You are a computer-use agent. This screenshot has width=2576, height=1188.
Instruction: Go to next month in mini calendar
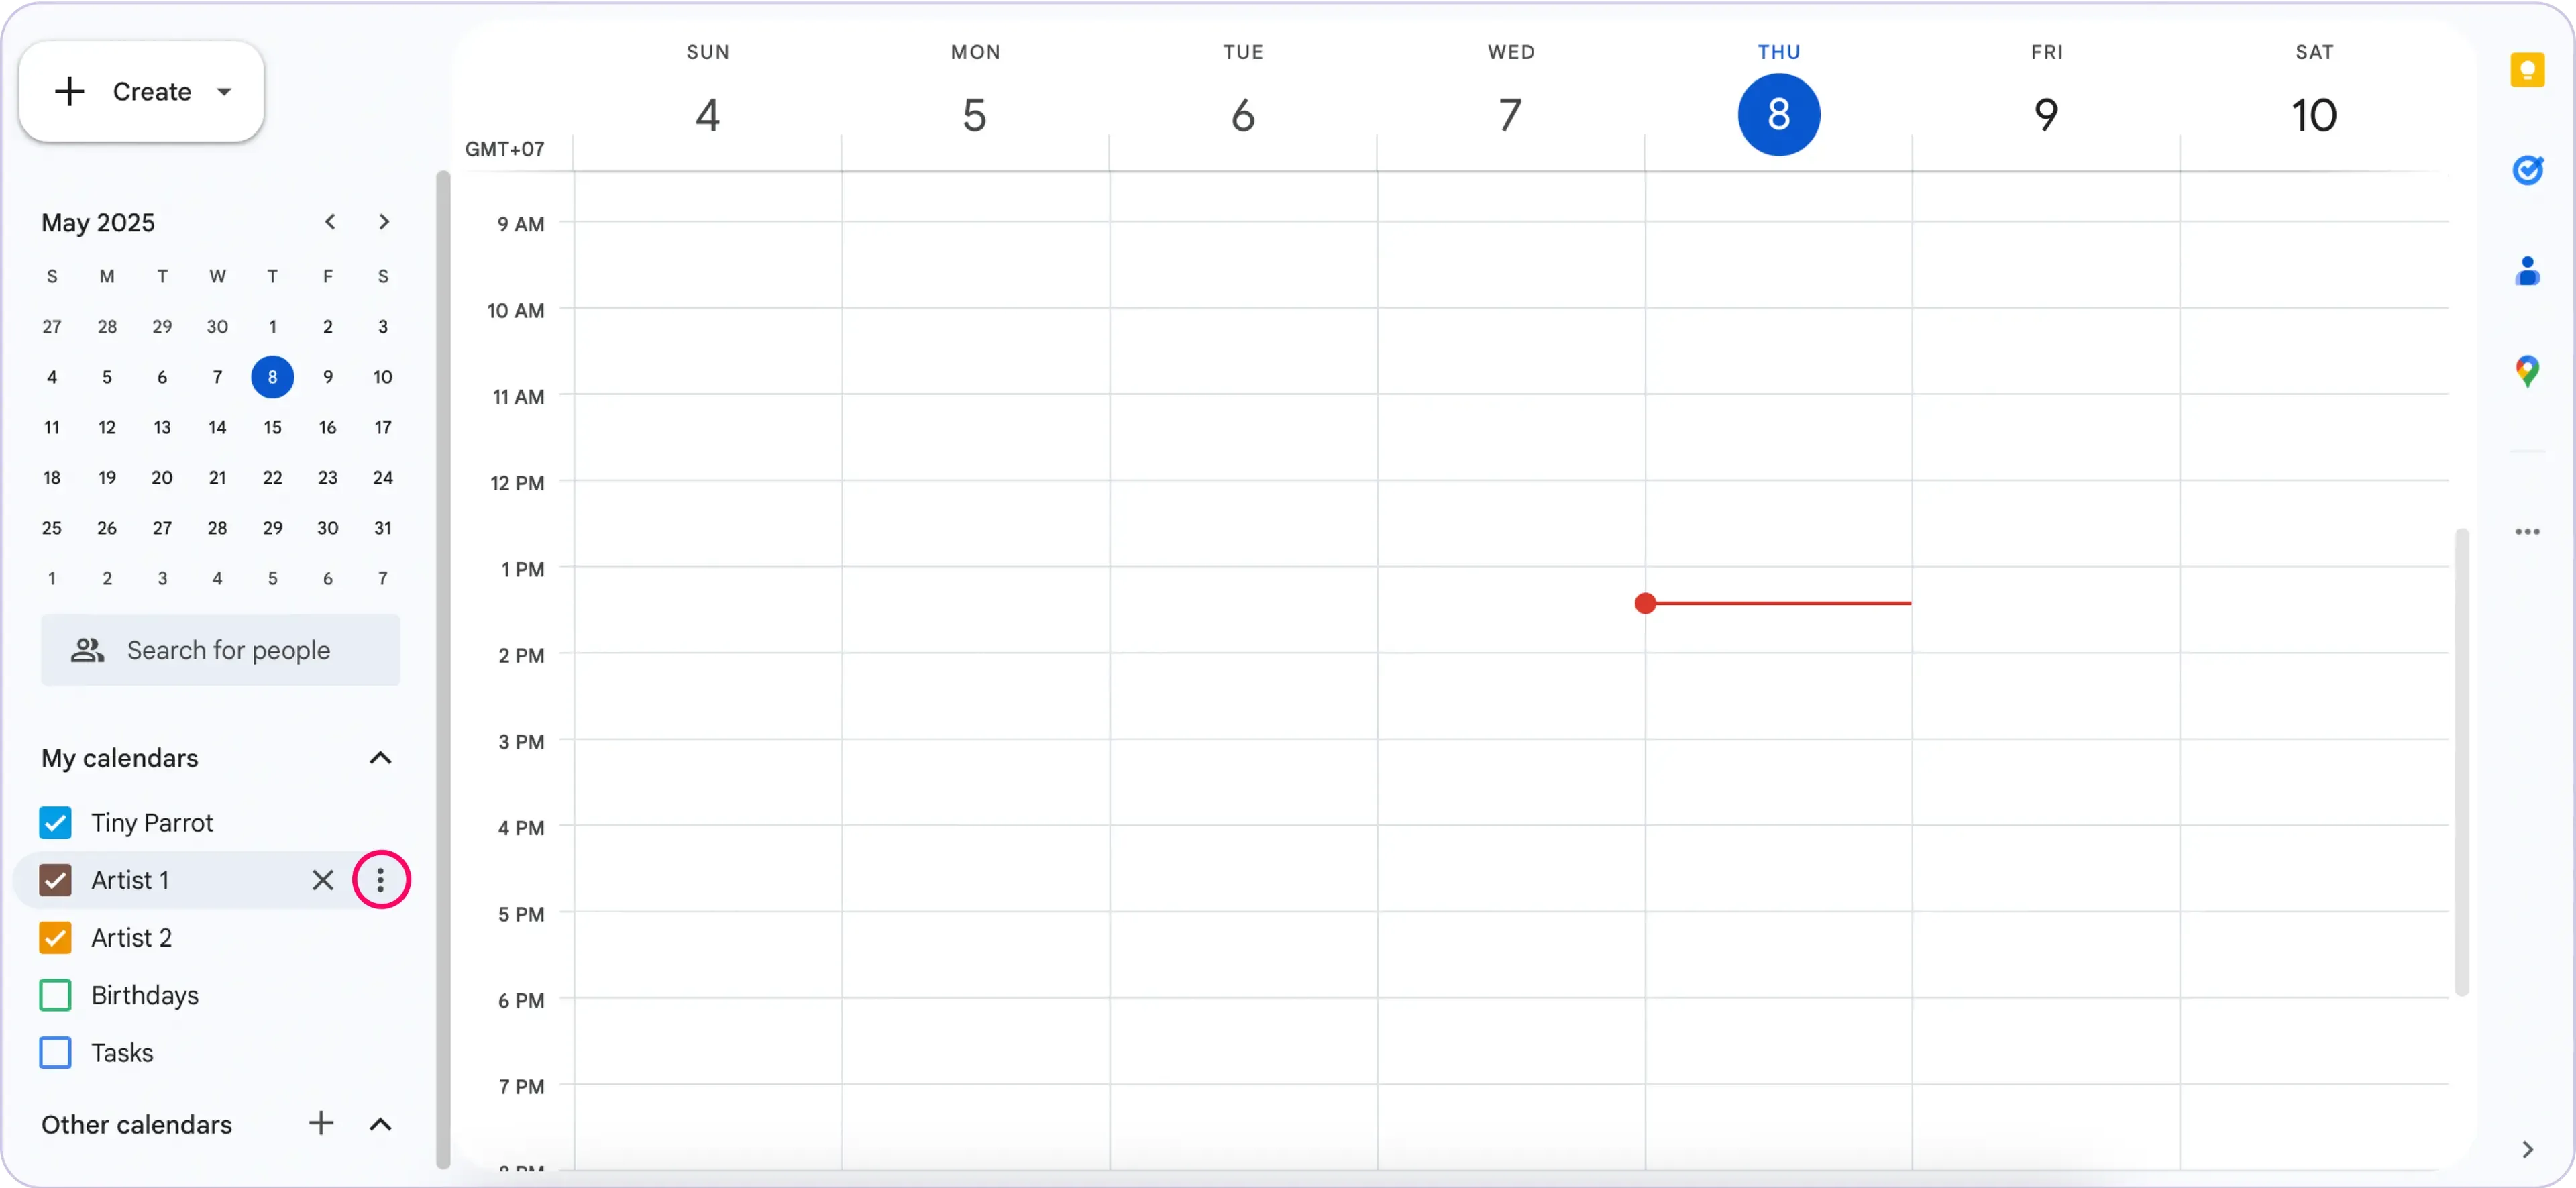click(x=384, y=222)
